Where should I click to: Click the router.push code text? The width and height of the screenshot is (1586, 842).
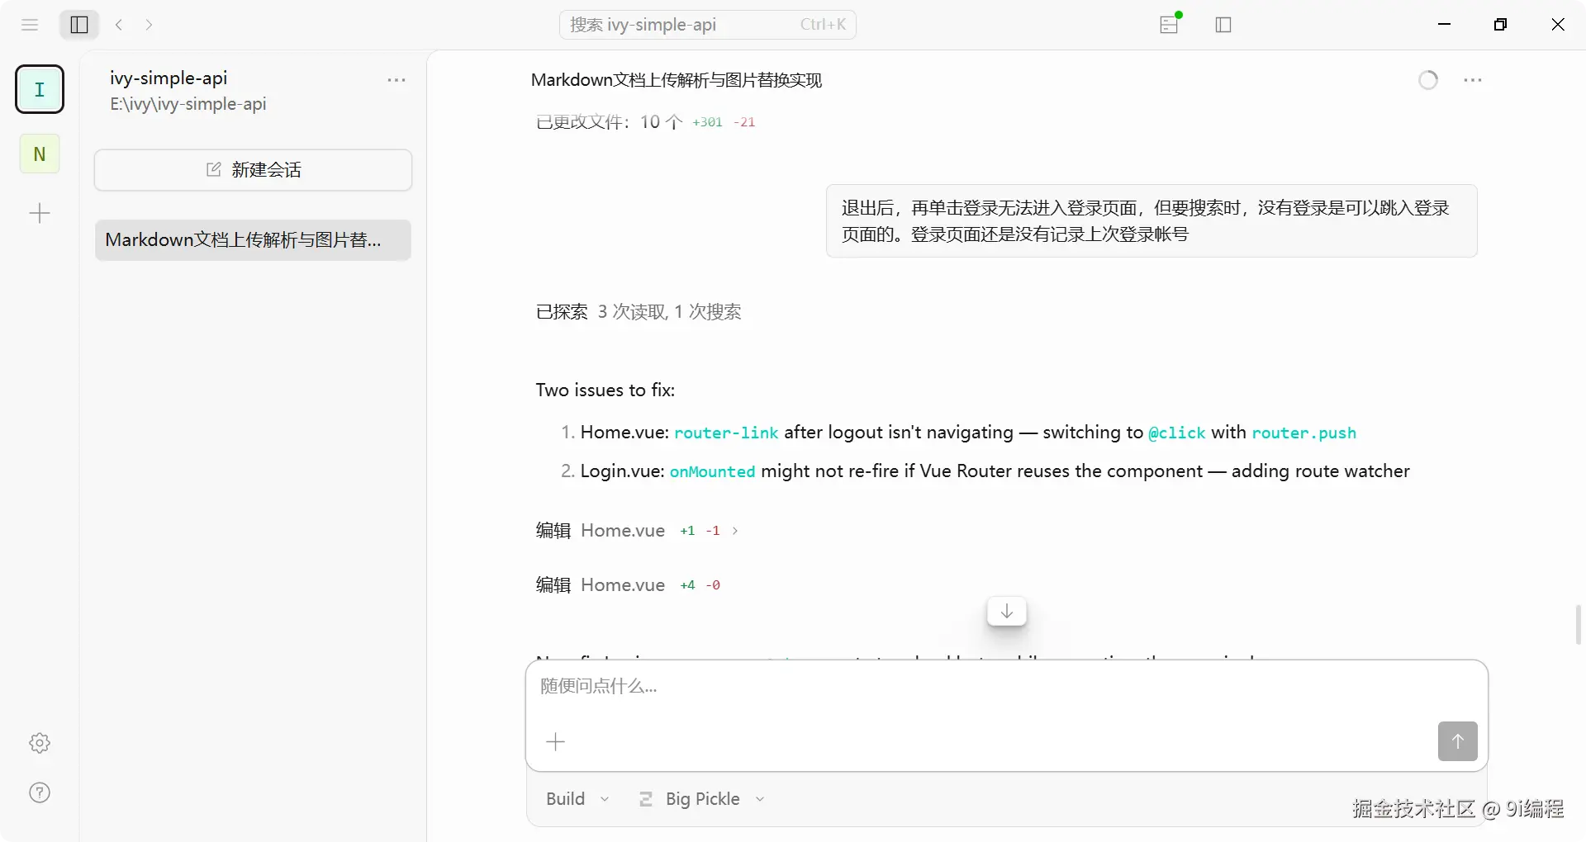point(1304,433)
